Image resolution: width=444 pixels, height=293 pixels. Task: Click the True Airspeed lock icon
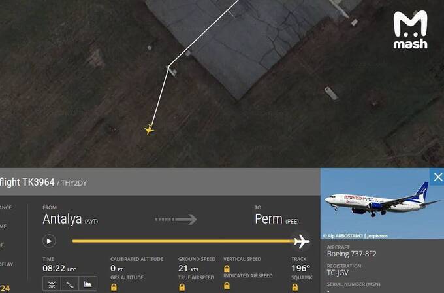(182, 287)
